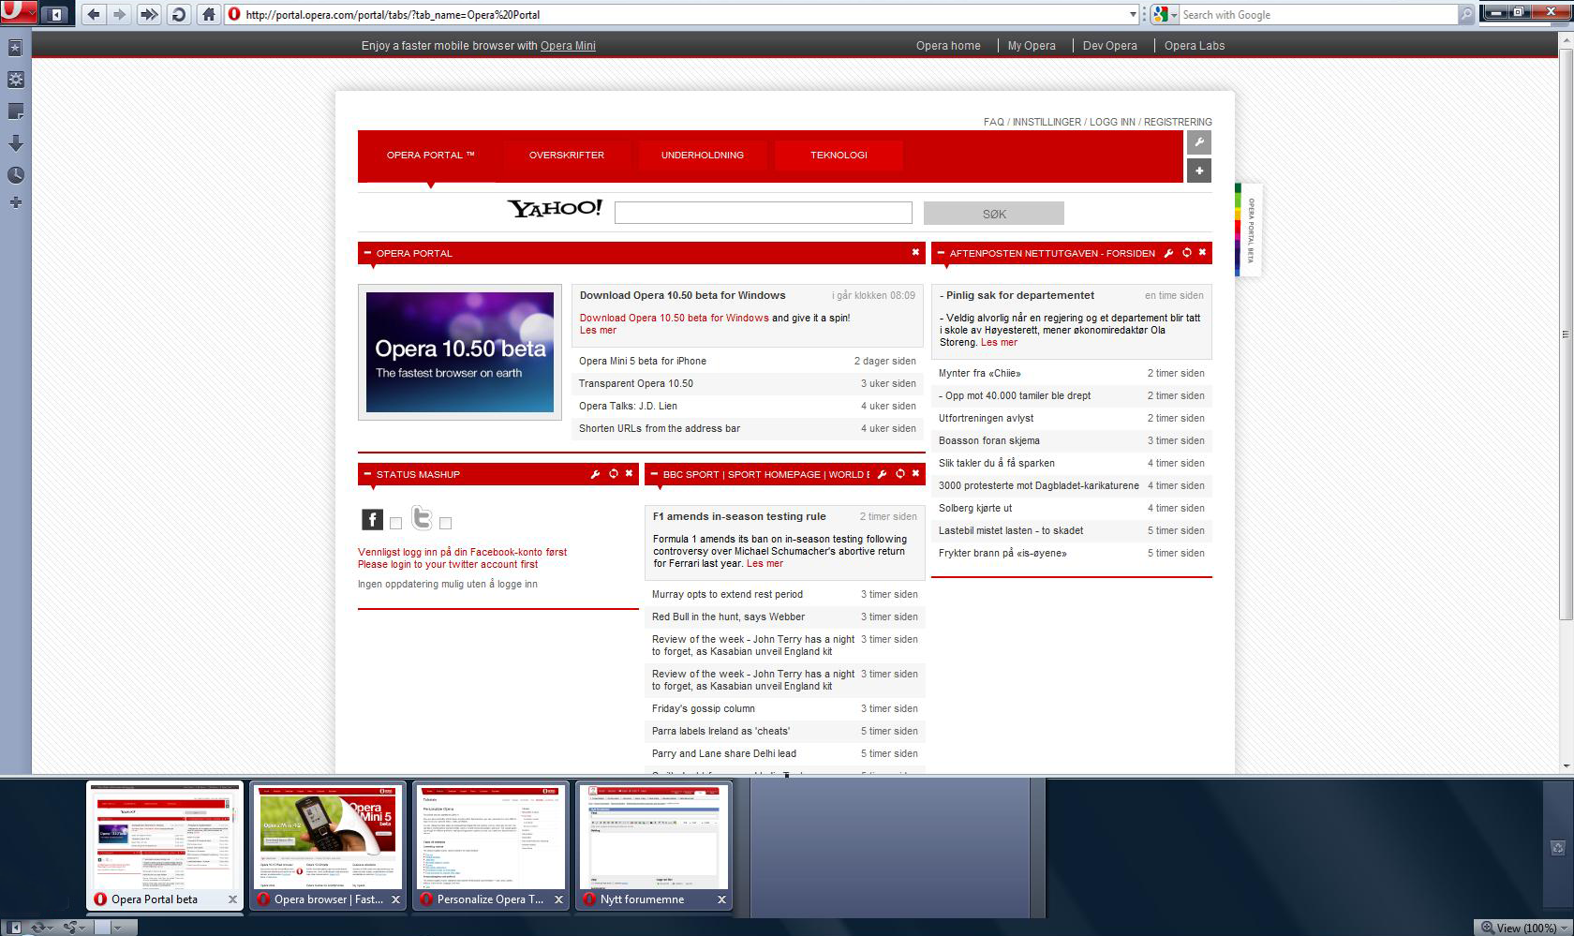The width and height of the screenshot is (1574, 936).
Task: Click into the Yahoo search input field
Action: point(764,213)
